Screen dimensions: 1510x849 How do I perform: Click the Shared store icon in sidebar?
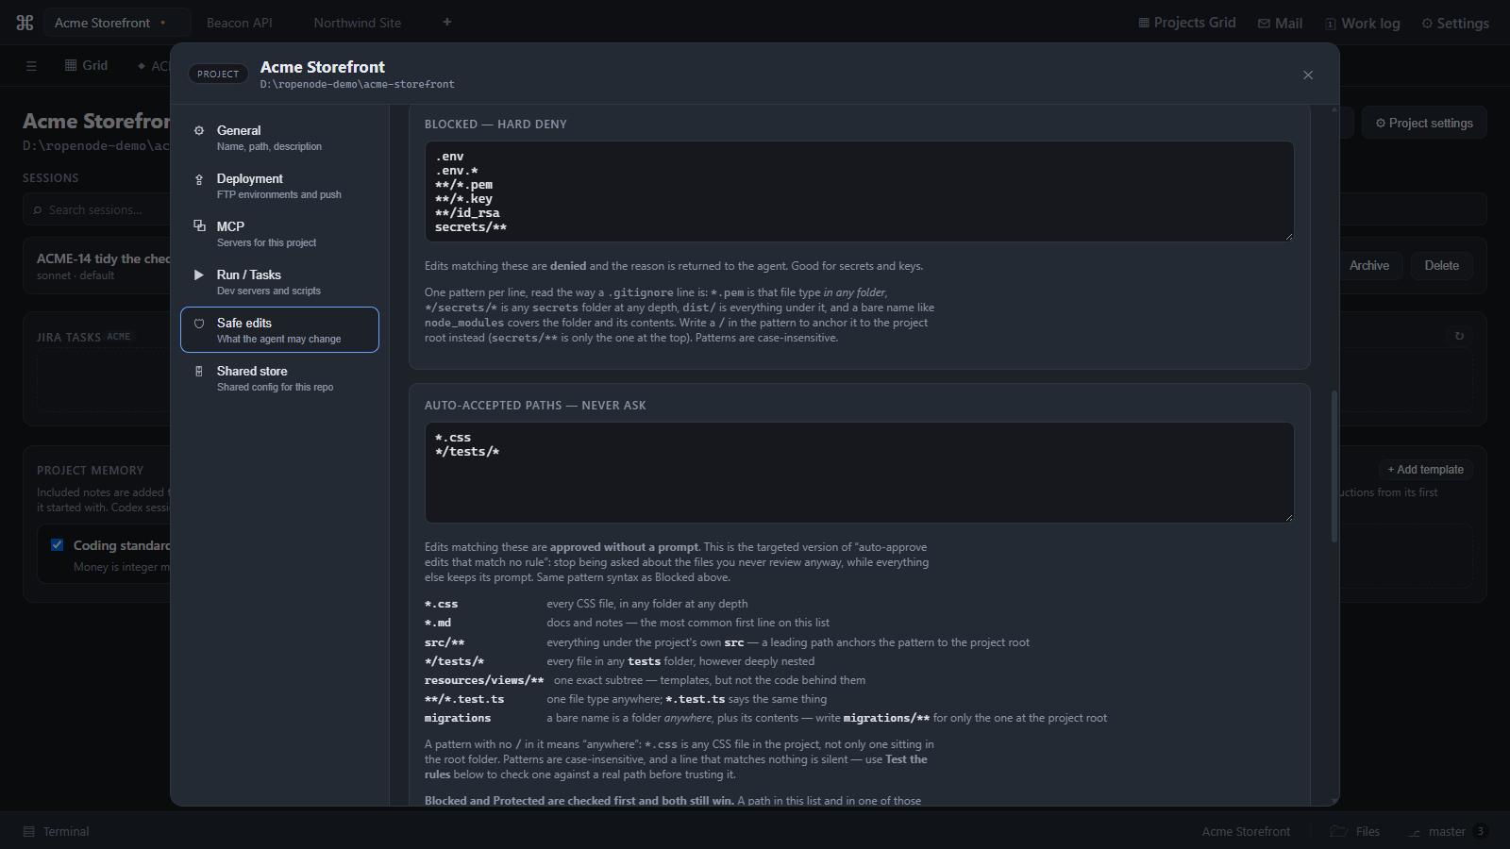point(199,372)
